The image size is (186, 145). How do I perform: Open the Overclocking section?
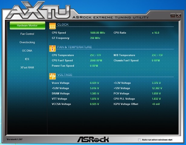[x=27, y=42]
